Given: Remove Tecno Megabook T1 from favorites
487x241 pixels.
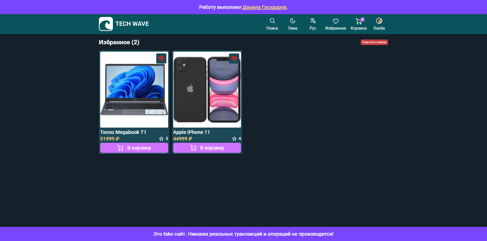Looking at the screenshot, I should (x=161, y=58).
